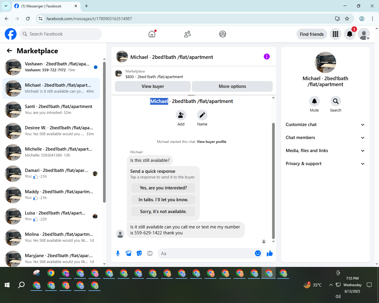Open Desiree W.'s conversation
379x303 pixels.
click(x=51, y=131)
